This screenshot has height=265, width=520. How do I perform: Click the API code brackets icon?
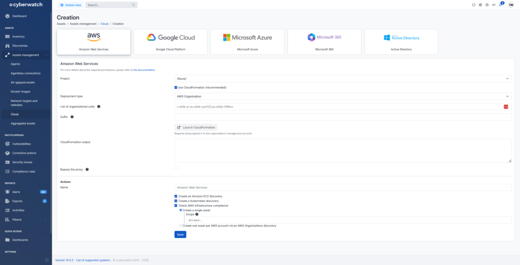pyautogui.click(x=494, y=5)
